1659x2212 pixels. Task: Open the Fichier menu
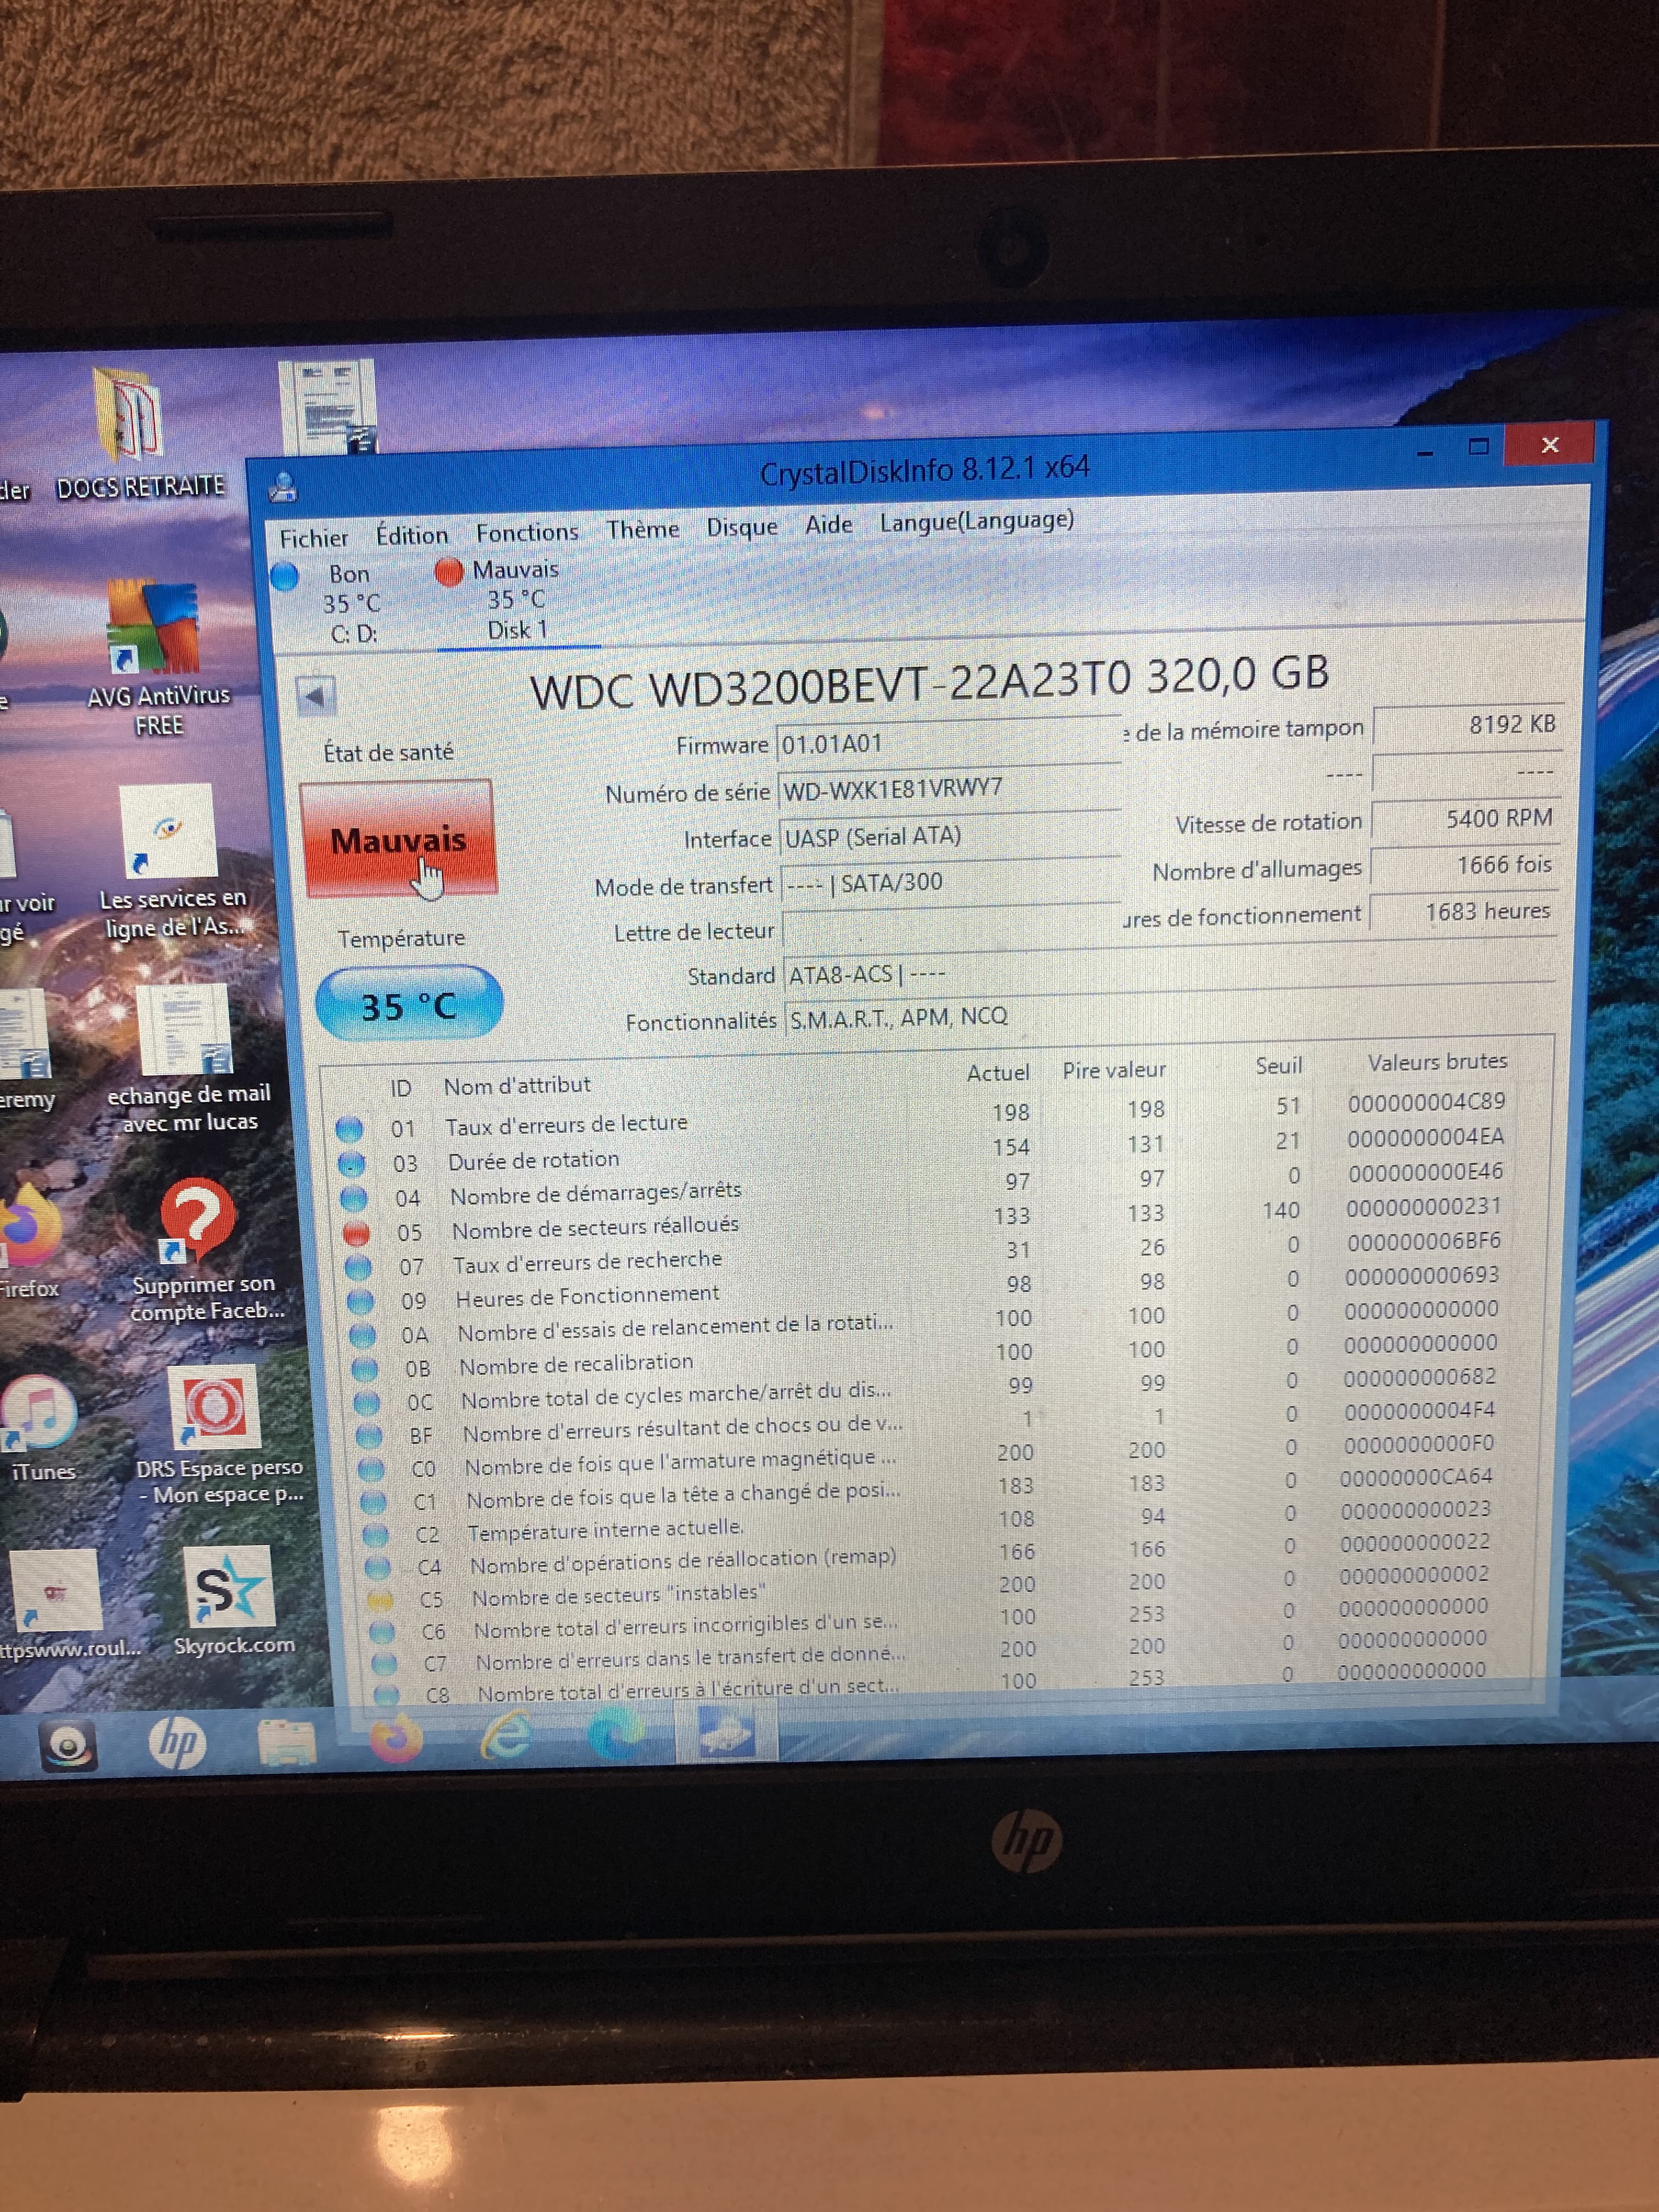pyautogui.click(x=313, y=538)
